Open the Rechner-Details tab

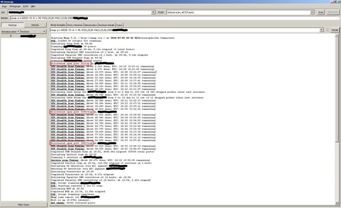click(107, 25)
